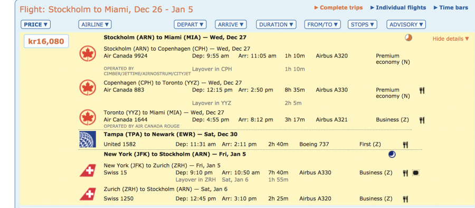Click the lie-flat seat icon on Swiss 15
Screen dimensions: 475x208
pos(416,173)
